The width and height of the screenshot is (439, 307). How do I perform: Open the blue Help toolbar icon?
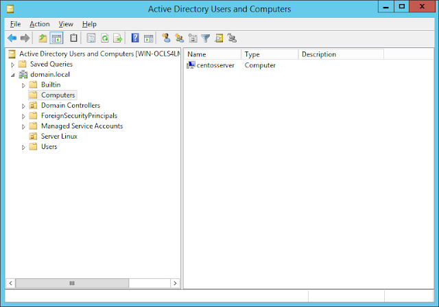[x=135, y=38]
